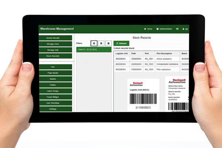222x148 pixels.
Task: Sort by Path column header
Action: pos(136,54)
